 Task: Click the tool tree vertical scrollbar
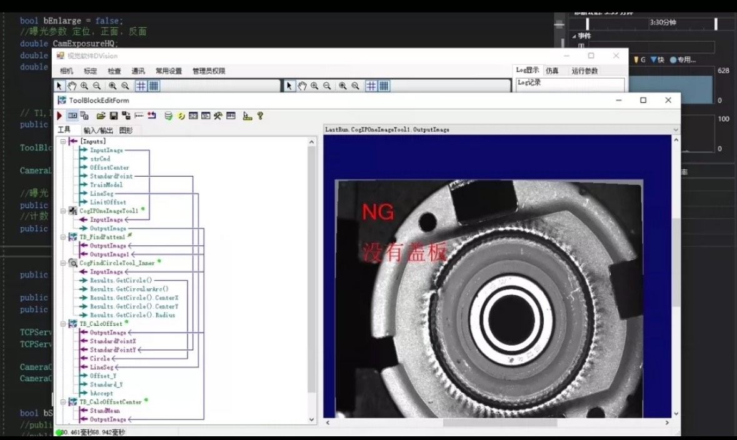coord(311,280)
